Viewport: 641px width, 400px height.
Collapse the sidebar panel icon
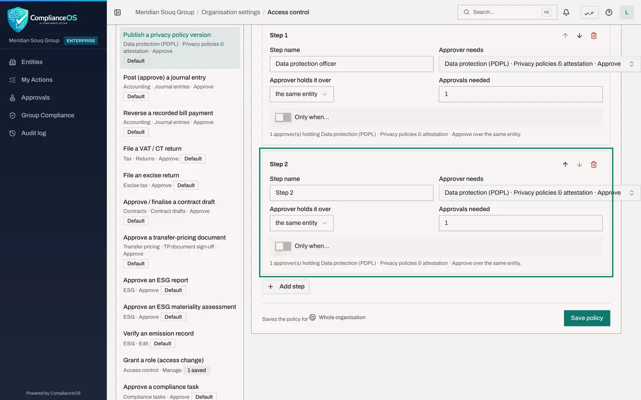(x=118, y=12)
